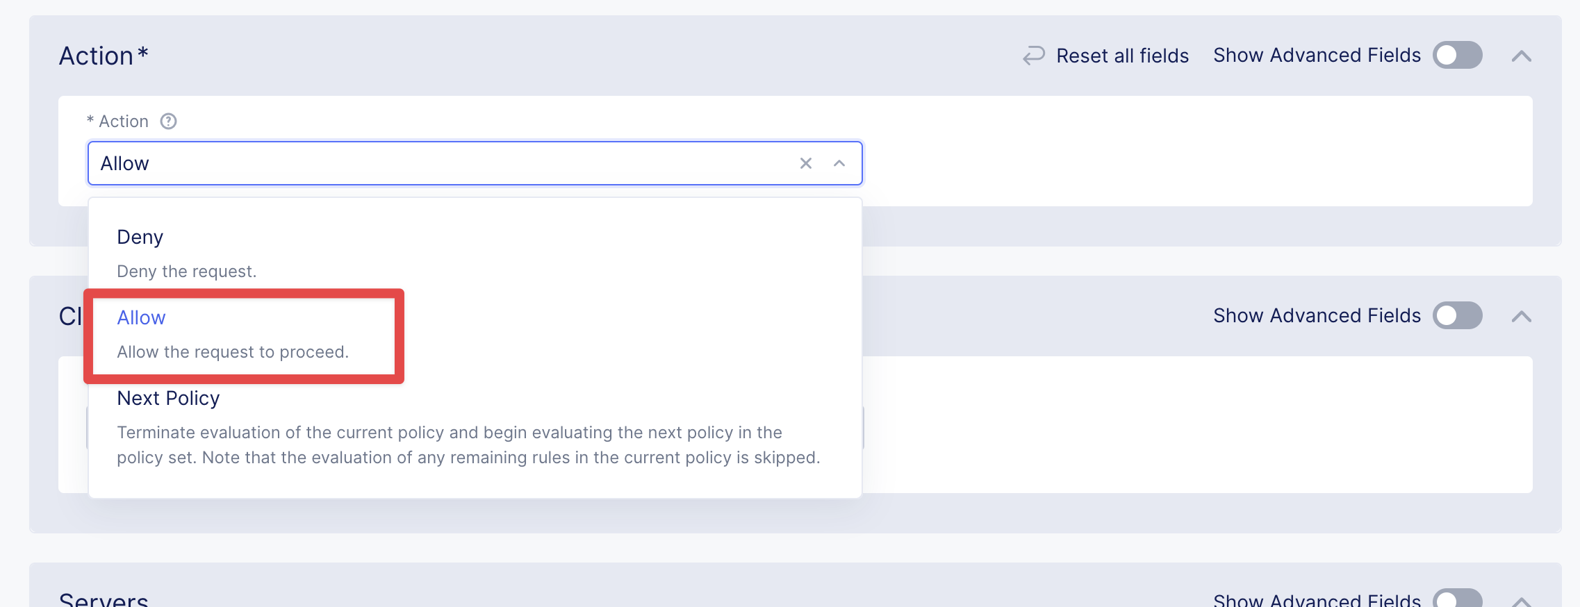This screenshot has width=1580, height=607.
Task: Click the Servers section heading
Action: (104, 599)
